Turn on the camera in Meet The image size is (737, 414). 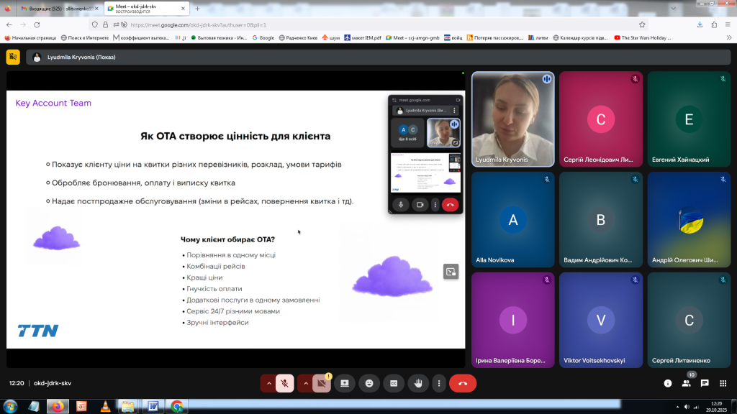click(x=322, y=384)
